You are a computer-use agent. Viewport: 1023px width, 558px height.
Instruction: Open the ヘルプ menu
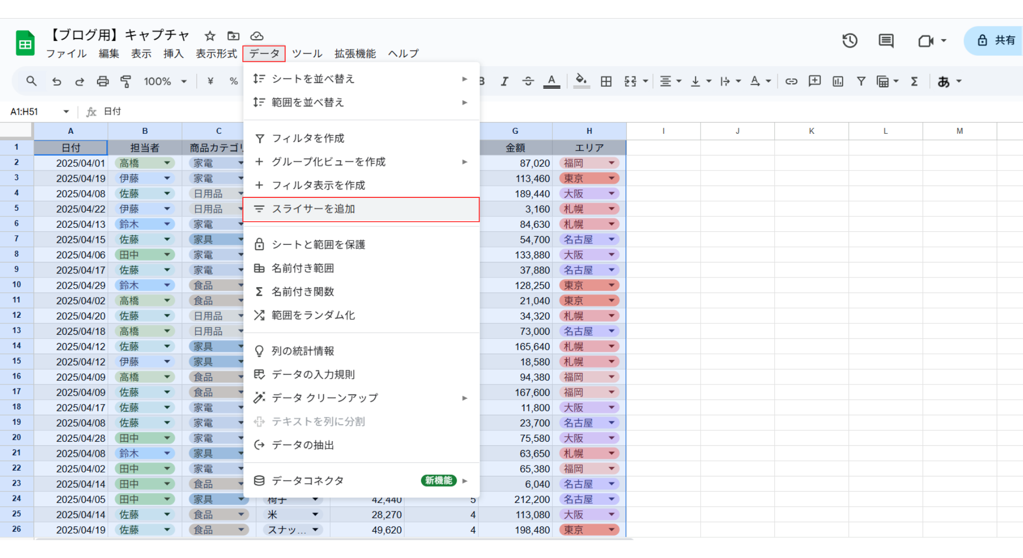click(403, 54)
